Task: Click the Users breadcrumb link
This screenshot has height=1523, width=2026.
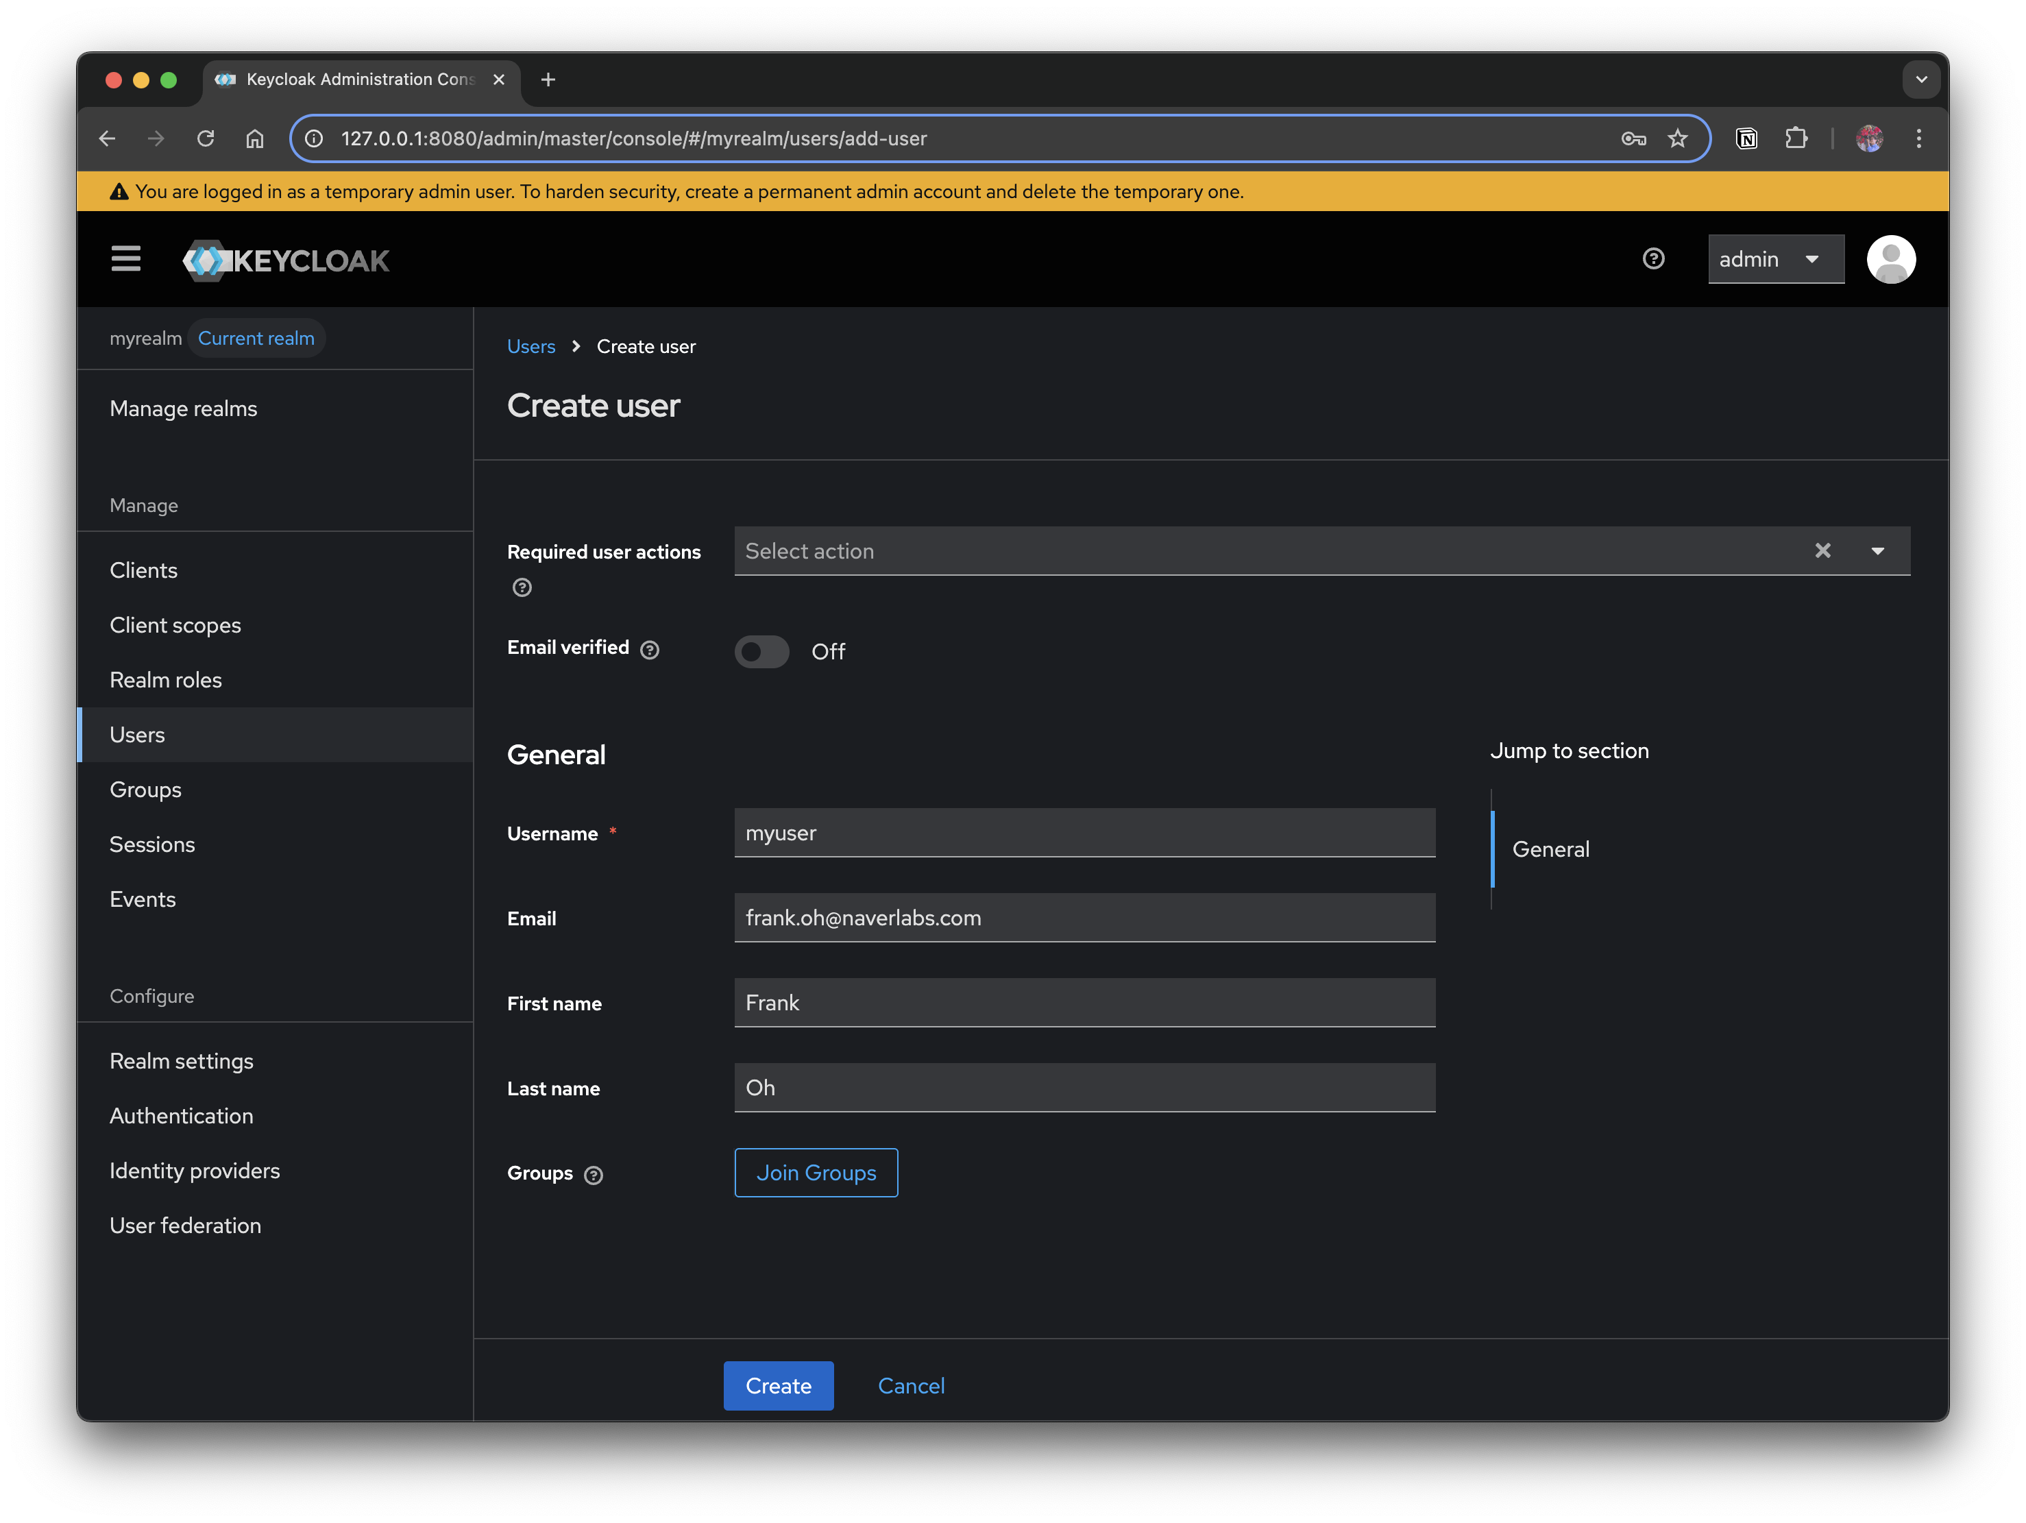Action: (x=531, y=346)
